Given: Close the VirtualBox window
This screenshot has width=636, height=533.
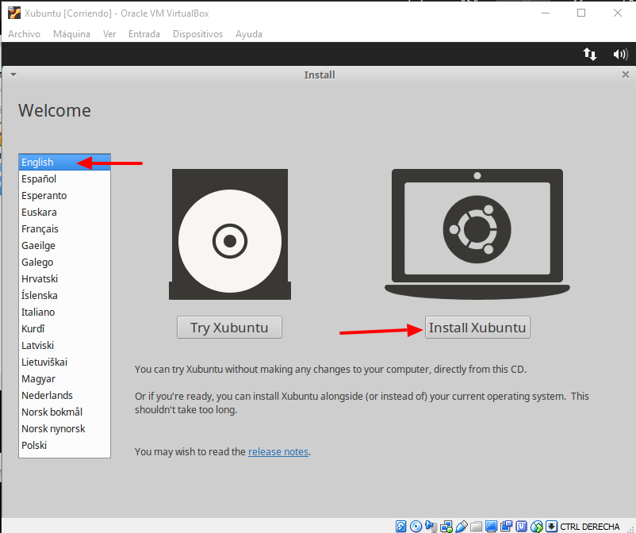Looking at the screenshot, I should tap(617, 13).
